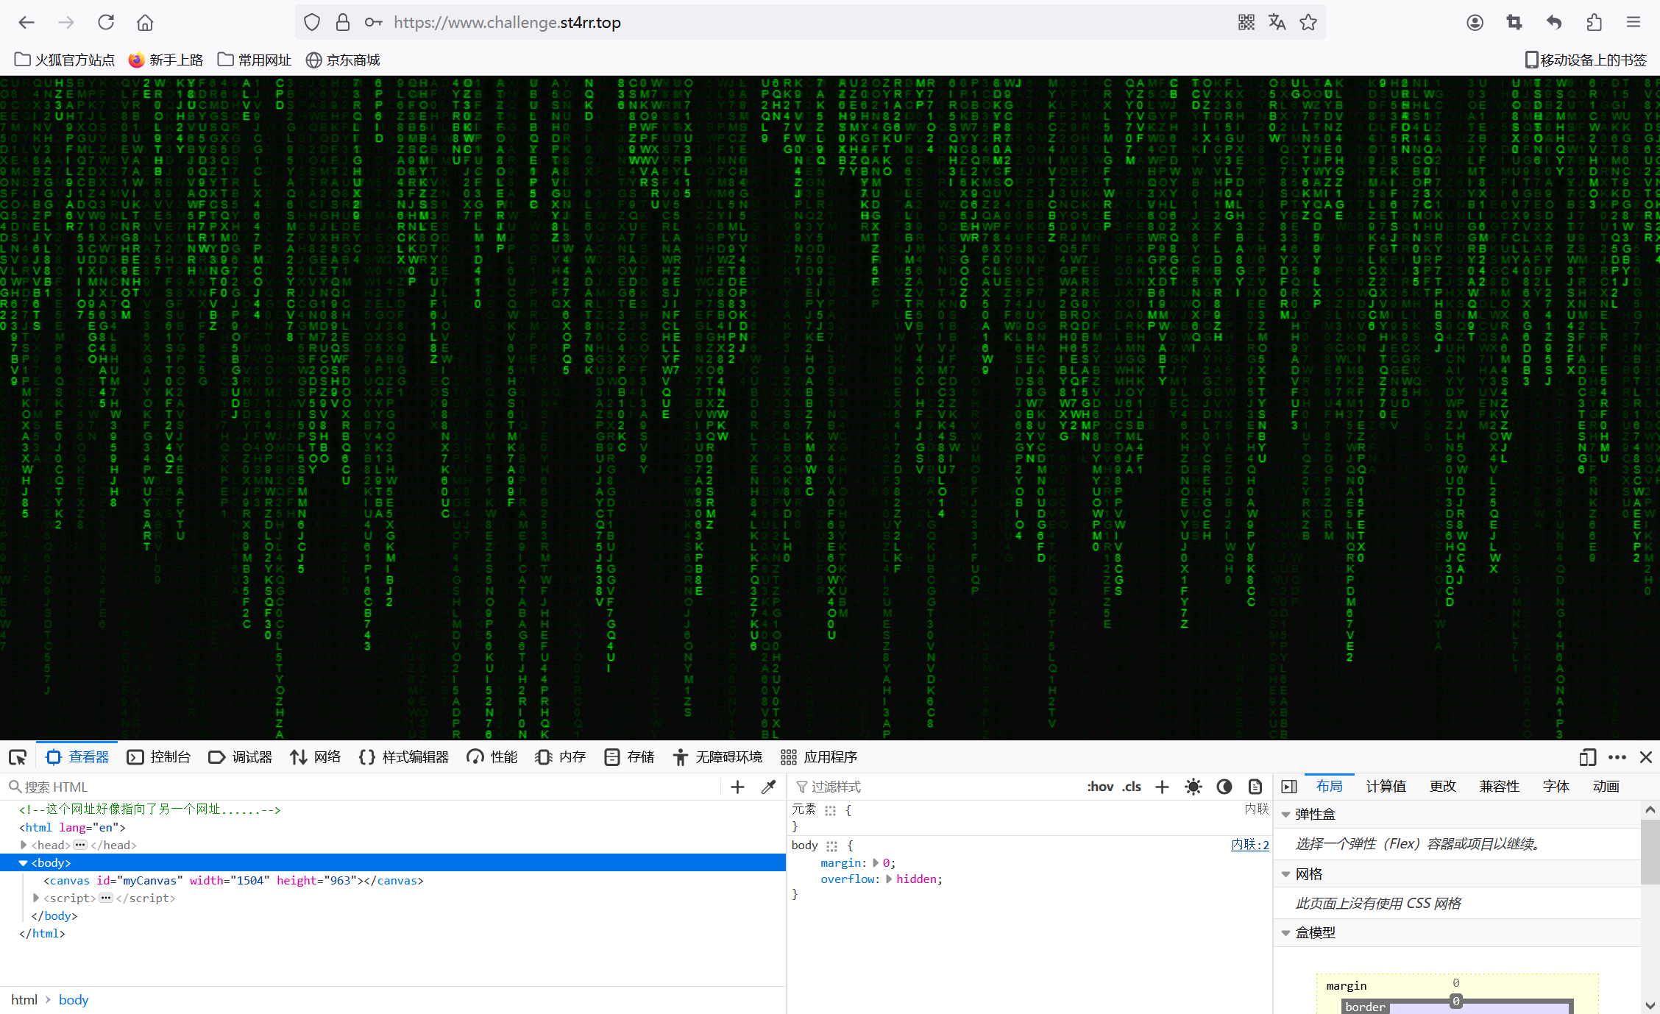Screen dimensions: 1660x1014
Task: Open the 应用程序 application tab
Action: [819, 757]
